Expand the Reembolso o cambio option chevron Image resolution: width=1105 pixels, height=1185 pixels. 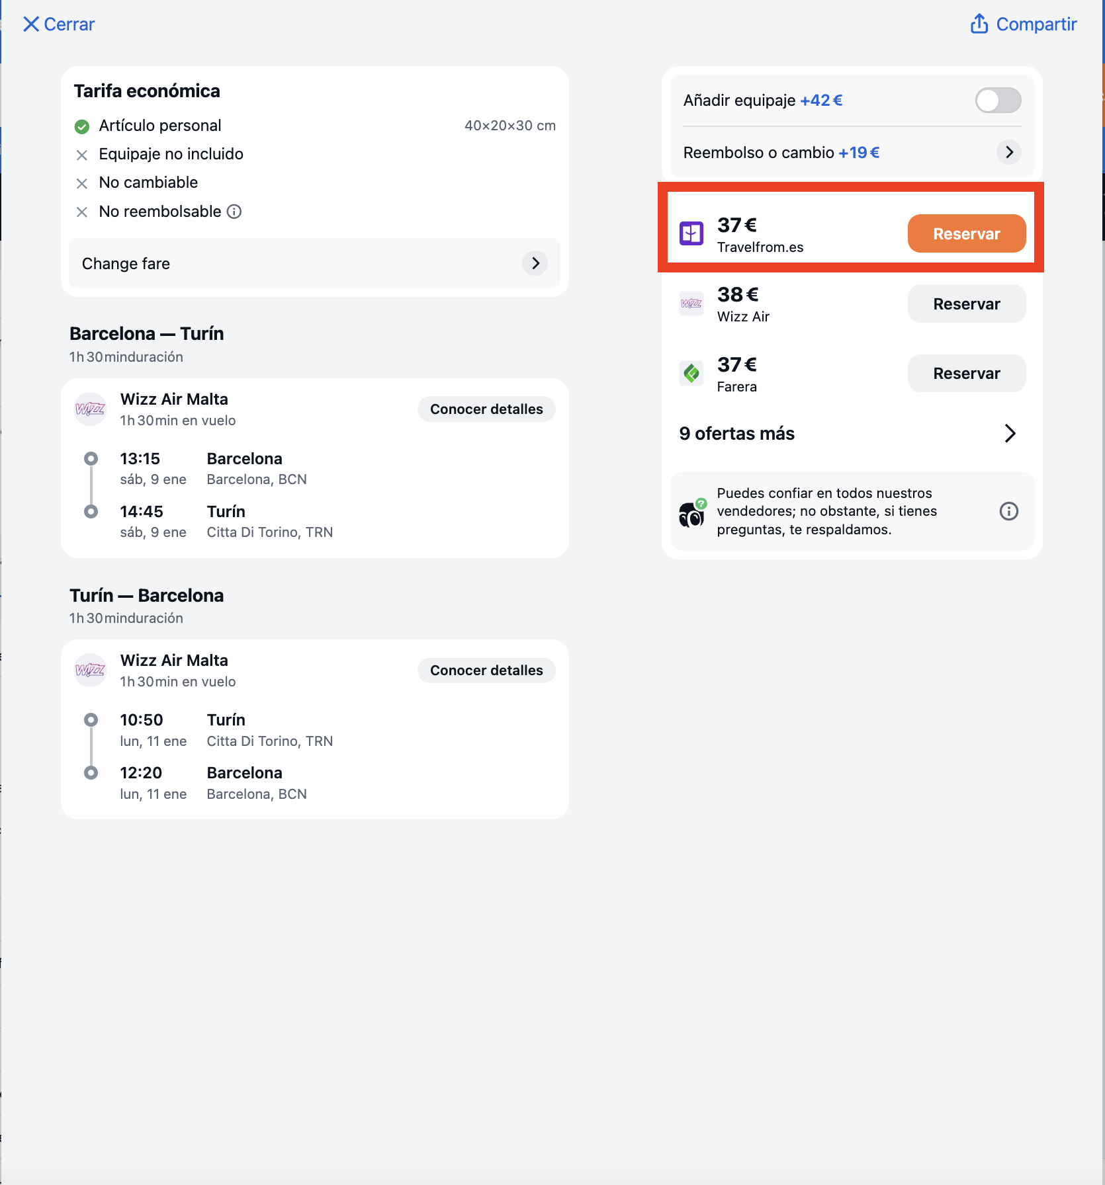tap(1009, 152)
